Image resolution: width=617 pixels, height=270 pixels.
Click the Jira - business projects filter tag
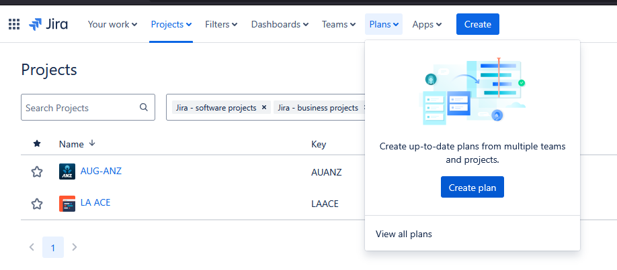pos(318,107)
